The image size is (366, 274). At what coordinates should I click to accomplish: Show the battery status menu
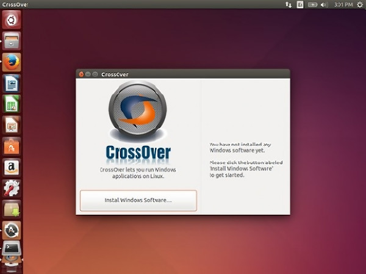tap(312, 5)
